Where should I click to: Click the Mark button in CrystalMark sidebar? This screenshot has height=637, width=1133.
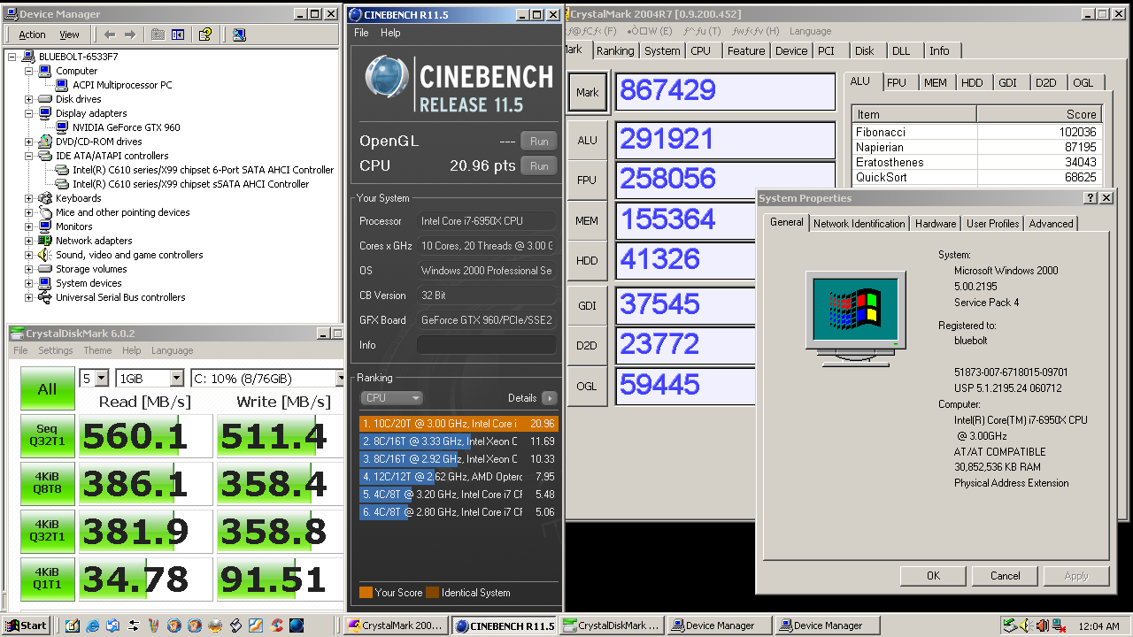(587, 91)
